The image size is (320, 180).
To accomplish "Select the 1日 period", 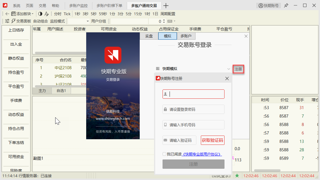I will (x=155, y=14).
